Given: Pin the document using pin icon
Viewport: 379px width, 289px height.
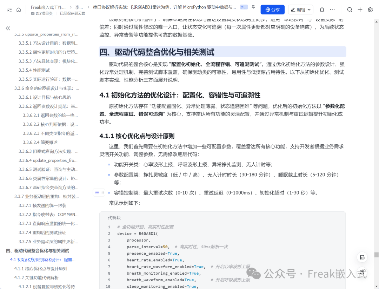Looking at the screenshot, I should click(x=253, y=7).
